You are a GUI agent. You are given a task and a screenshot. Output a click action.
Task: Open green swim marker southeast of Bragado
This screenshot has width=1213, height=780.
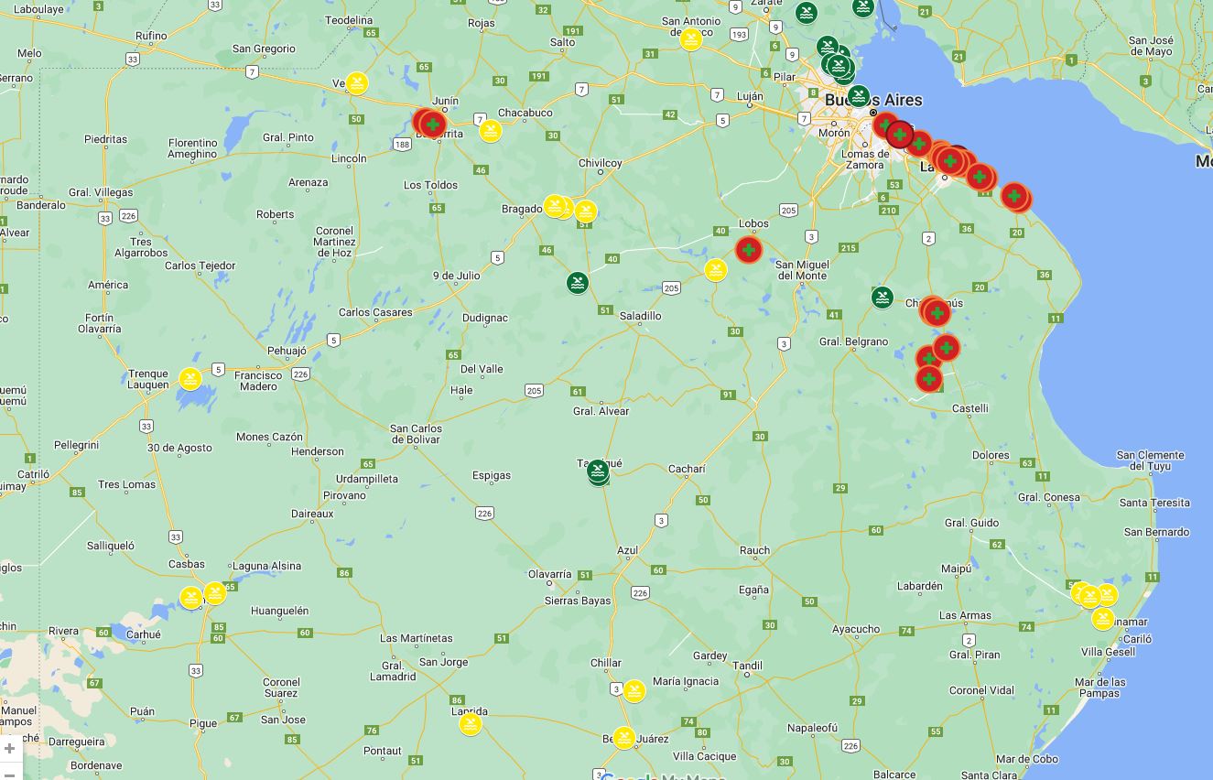(x=577, y=282)
